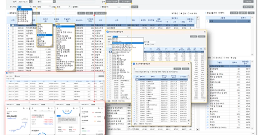The height and width of the screenshot is (135, 258).
Task: Open the menu icon in the fourth mobile panel
Action: (102, 108)
